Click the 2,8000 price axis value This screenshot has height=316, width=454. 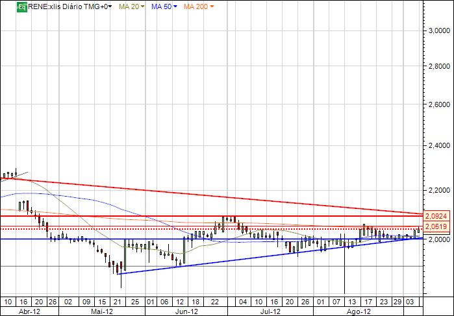pos(438,66)
